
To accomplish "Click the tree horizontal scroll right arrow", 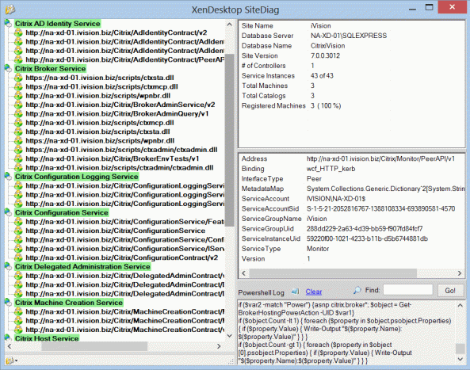I will click(219, 346).
